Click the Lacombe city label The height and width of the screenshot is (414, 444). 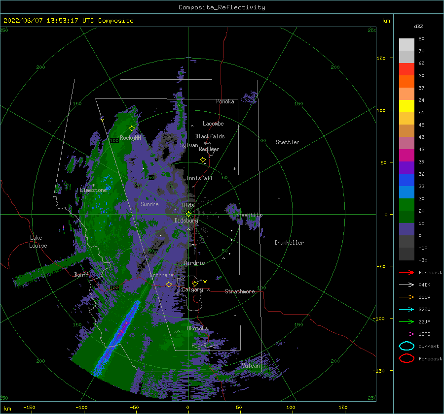(213, 124)
